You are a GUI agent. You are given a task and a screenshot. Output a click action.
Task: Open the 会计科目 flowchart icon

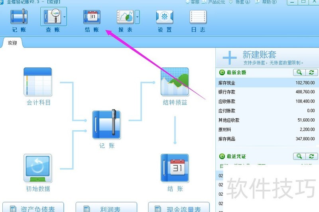click(38, 82)
